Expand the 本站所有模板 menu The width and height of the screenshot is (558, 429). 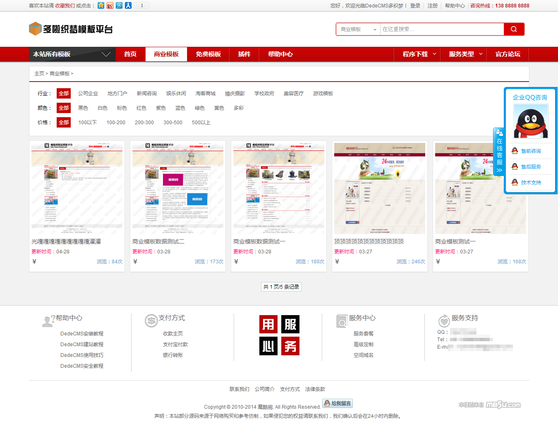tap(72, 54)
